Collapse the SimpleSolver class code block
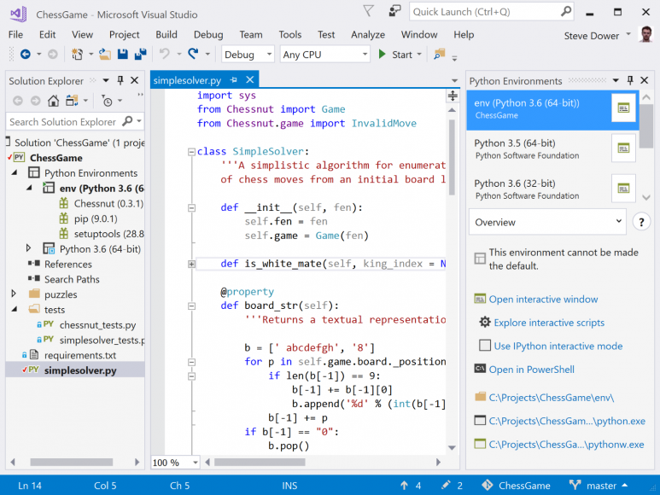Viewport: 660px width, 495px height. tap(191, 152)
